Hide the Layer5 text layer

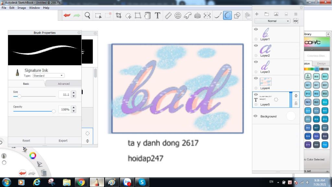pos(256,94)
